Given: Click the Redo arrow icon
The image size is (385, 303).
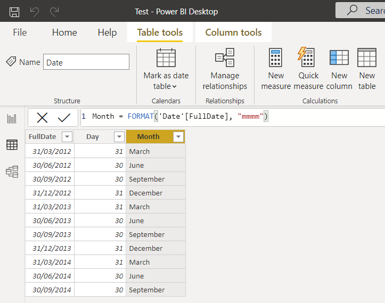Looking at the screenshot, I should point(54,11).
